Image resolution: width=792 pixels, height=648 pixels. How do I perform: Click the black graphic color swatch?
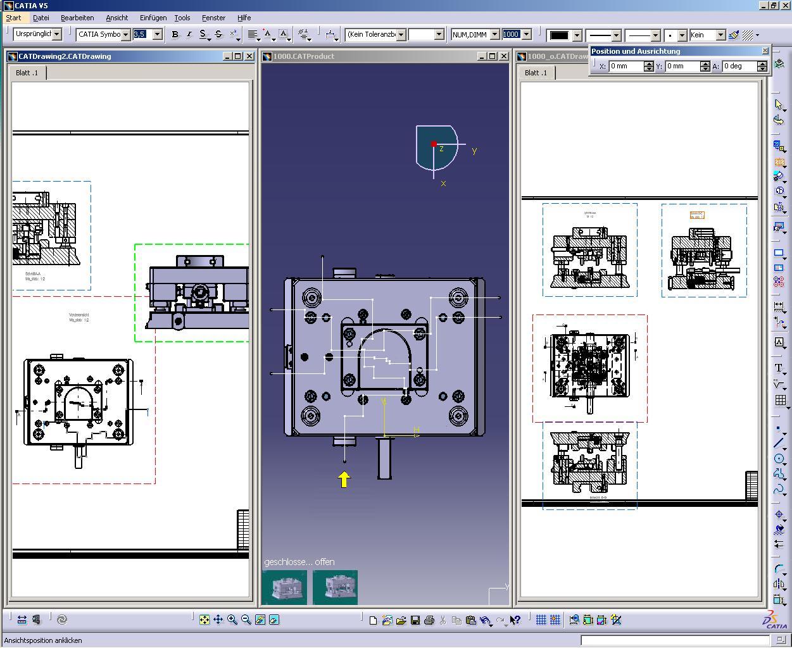[559, 35]
